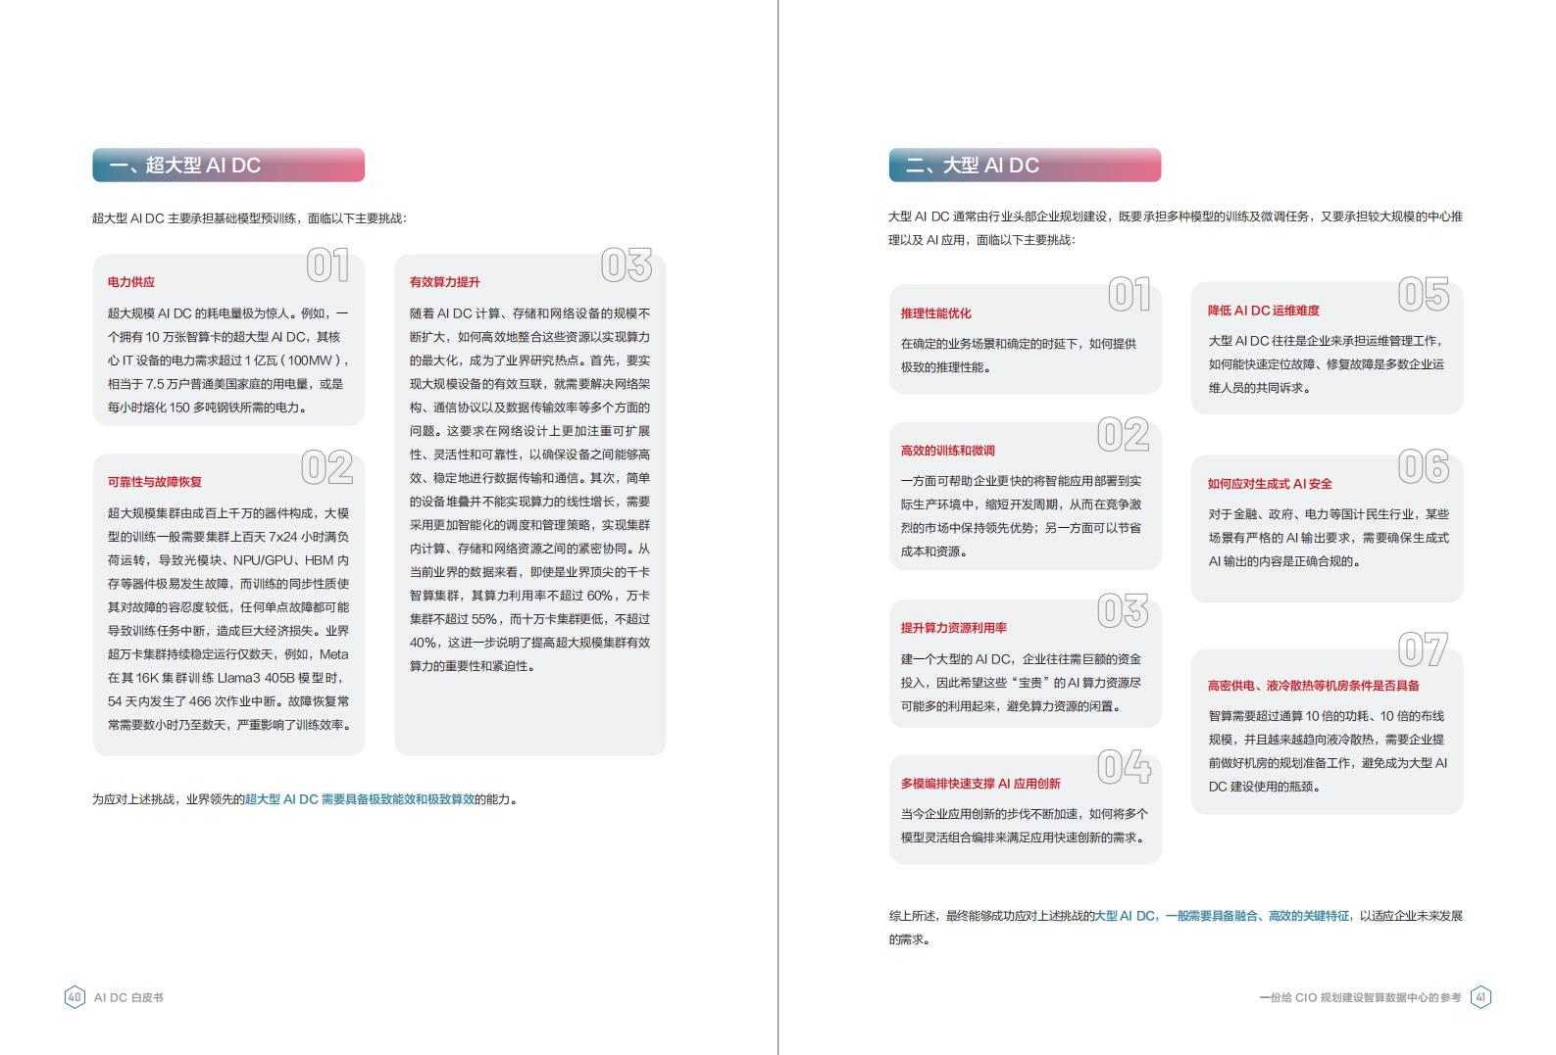This screenshot has height=1055, width=1556.
Task: Click the line 集群不超过 55%，而十万卡集群更低
Action: [529, 619]
